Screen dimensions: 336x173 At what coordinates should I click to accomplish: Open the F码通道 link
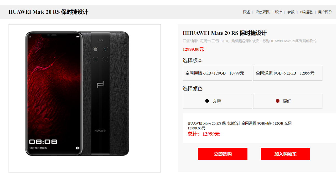pos(306,12)
